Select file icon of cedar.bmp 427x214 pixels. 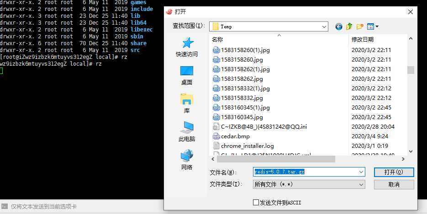tap(216, 136)
